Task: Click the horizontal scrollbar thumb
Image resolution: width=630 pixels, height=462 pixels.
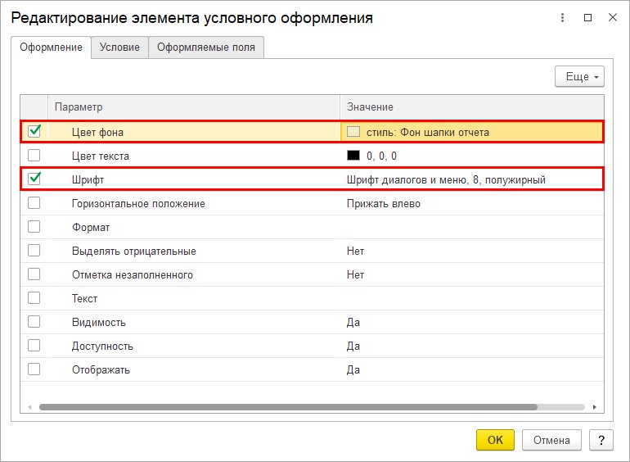Action: pyautogui.click(x=286, y=407)
